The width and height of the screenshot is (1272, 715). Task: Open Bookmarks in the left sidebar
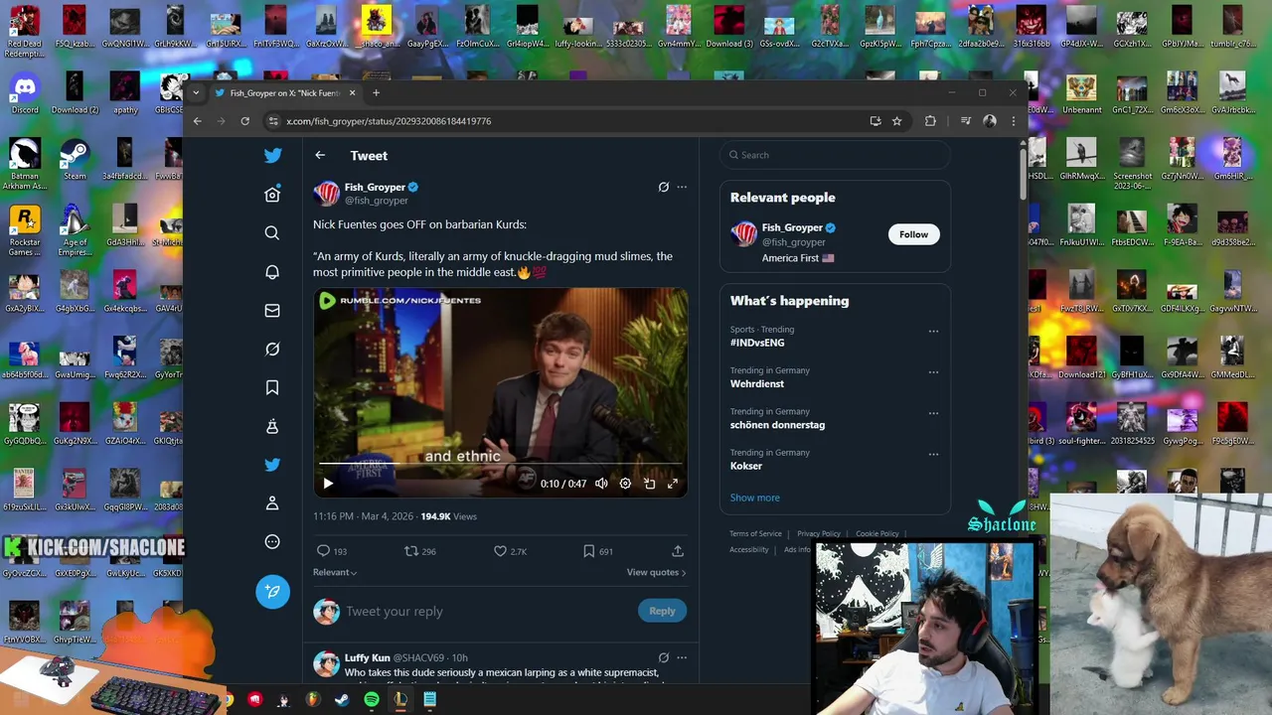tap(272, 387)
